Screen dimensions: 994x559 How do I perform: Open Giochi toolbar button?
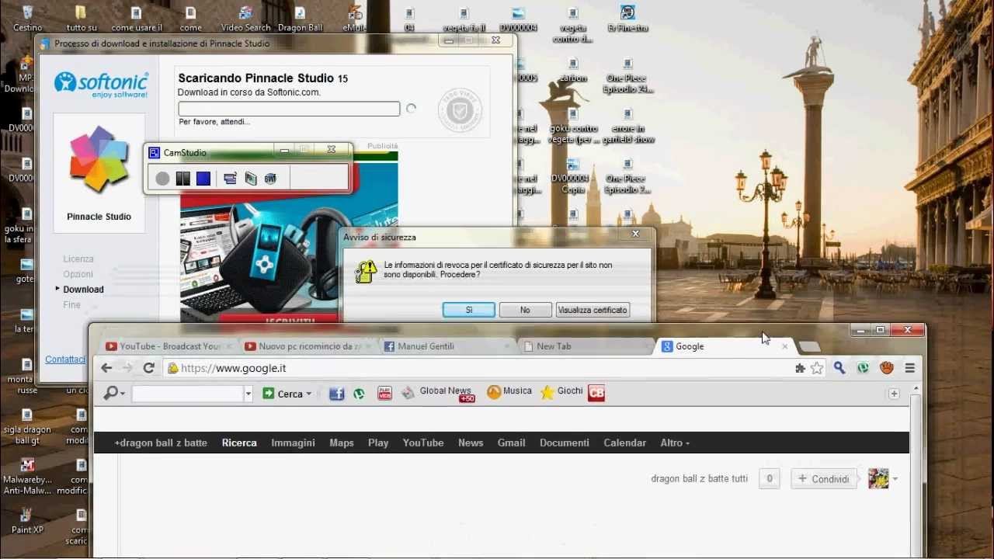(x=561, y=393)
